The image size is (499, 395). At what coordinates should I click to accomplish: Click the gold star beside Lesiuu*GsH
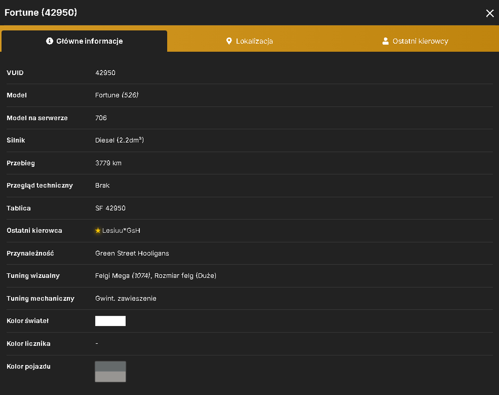point(98,231)
